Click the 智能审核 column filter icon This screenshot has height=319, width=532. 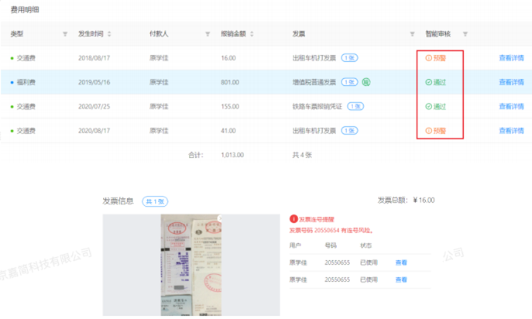pos(465,34)
